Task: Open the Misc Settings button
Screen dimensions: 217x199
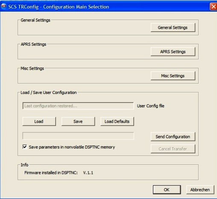Action: tap(173, 76)
